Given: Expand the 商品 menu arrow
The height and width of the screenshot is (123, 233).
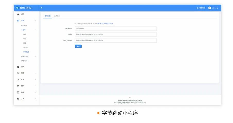Looking at the screenshot, I should (35, 73).
